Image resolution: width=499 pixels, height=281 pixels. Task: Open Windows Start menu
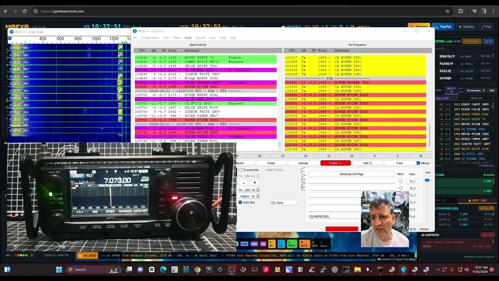pos(59,269)
